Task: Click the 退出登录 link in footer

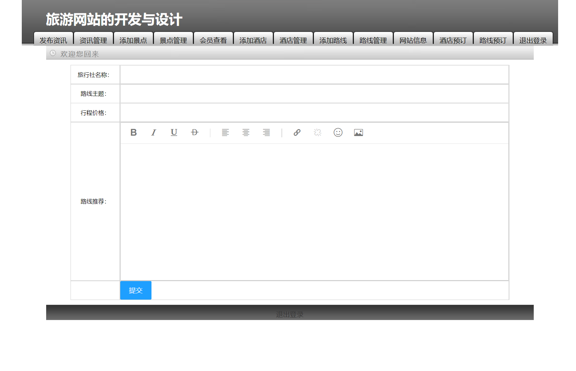Action: click(290, 314)
